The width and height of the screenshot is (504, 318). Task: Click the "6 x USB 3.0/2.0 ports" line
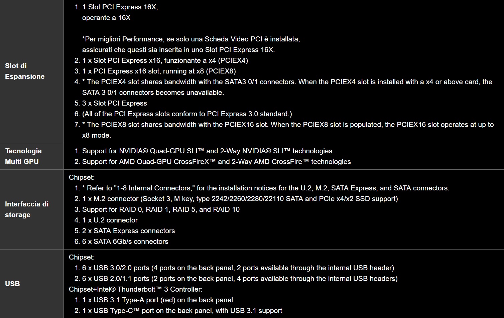coord(238,268)
